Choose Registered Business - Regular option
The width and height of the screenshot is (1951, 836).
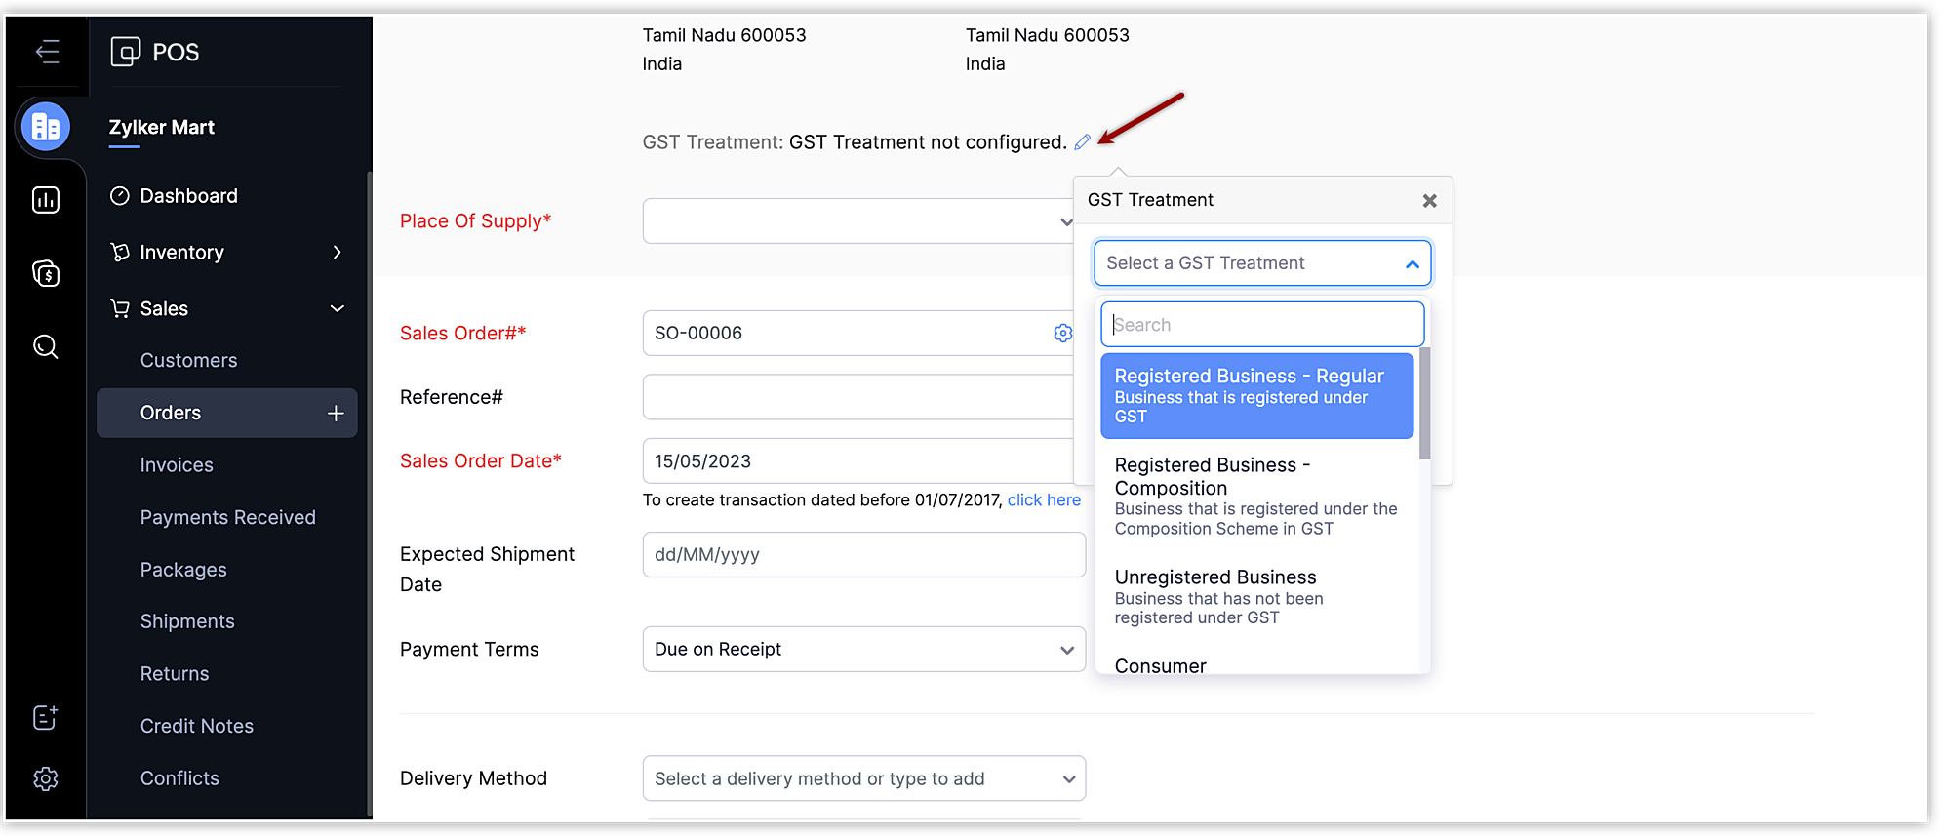click(1255, 395)
